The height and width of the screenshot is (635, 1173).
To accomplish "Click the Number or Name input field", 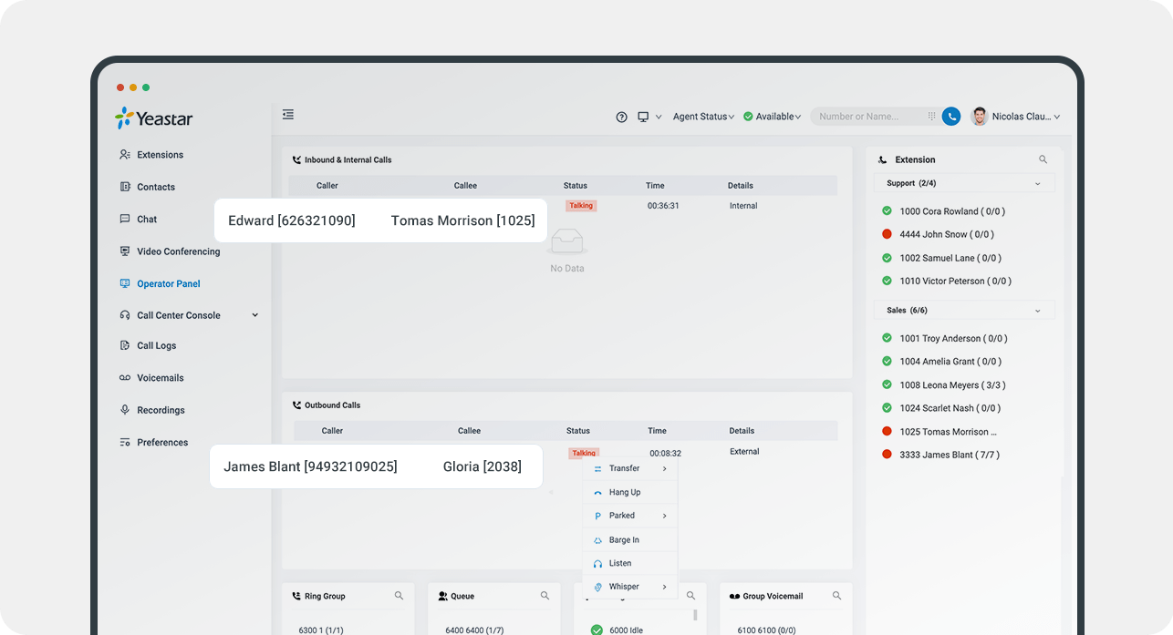I will (871, 117).
